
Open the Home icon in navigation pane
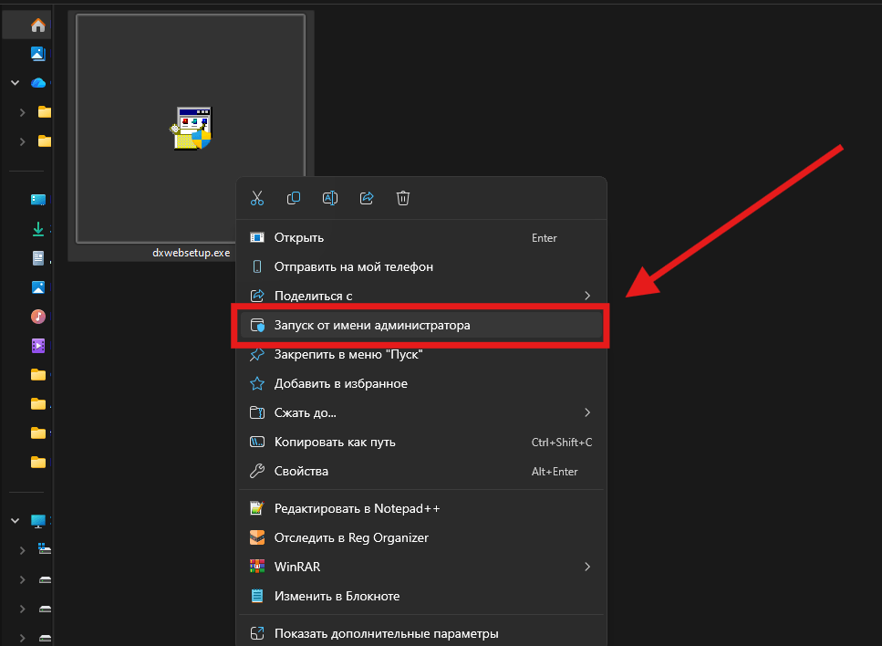click(37, 26)
